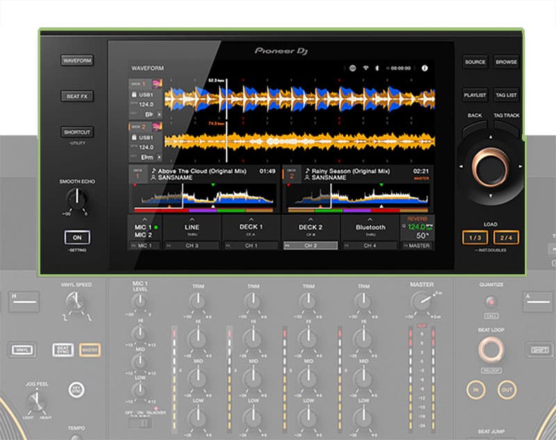Tap the Rainy Season overview waveform
The image size is (556, 440).
[358, 198]
